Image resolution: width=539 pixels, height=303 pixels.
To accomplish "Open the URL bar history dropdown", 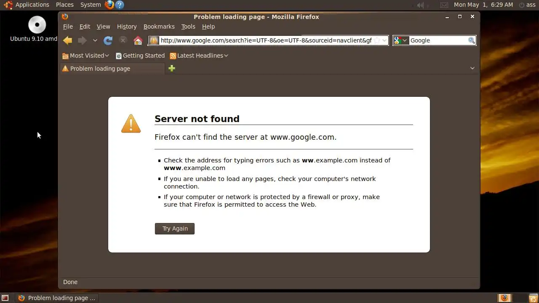I will tap(384, 40).
